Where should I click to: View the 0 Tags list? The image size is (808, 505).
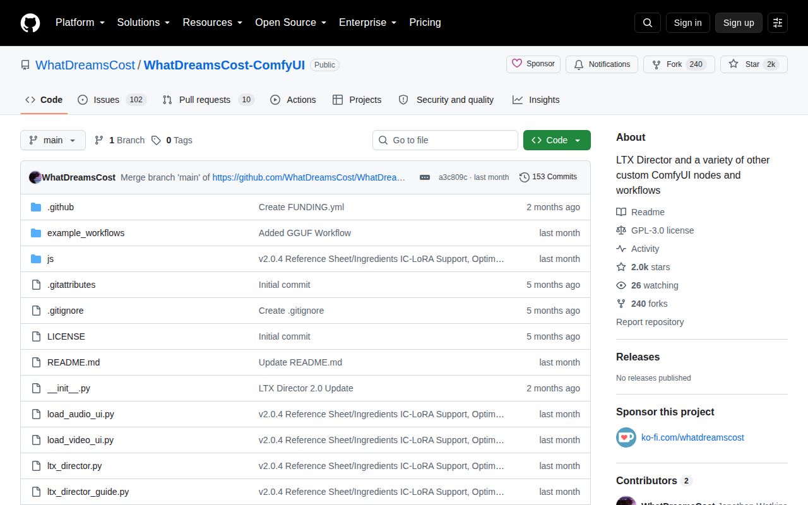click(x=172, y=140)
